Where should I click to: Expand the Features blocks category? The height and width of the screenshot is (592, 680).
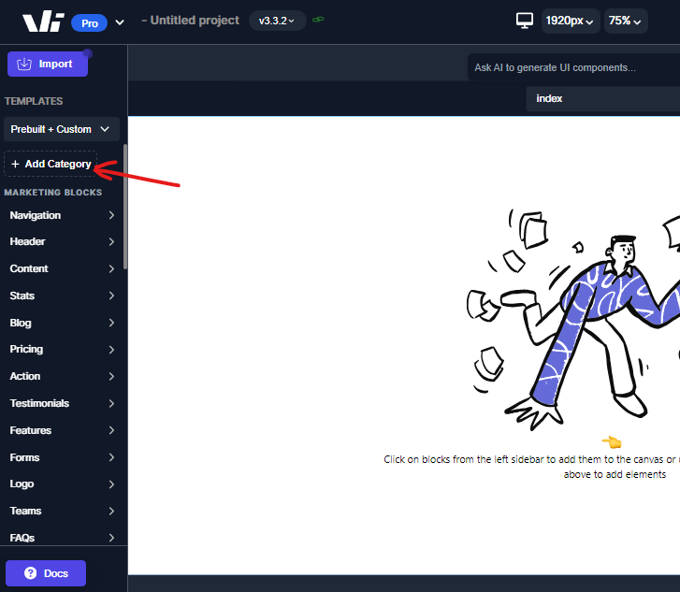coord(63,430)
